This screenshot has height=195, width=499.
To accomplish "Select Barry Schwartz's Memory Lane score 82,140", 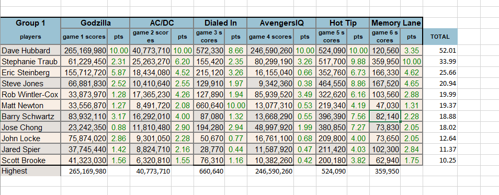I will click(385, 116).
